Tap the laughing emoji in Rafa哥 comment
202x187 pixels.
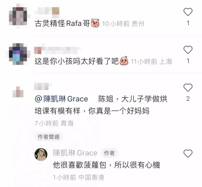coord(95,23)
